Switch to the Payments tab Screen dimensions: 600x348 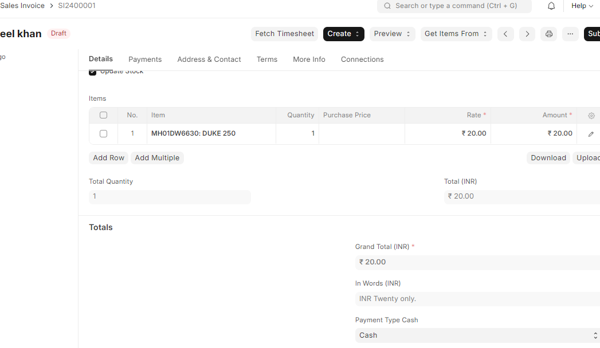145,59
